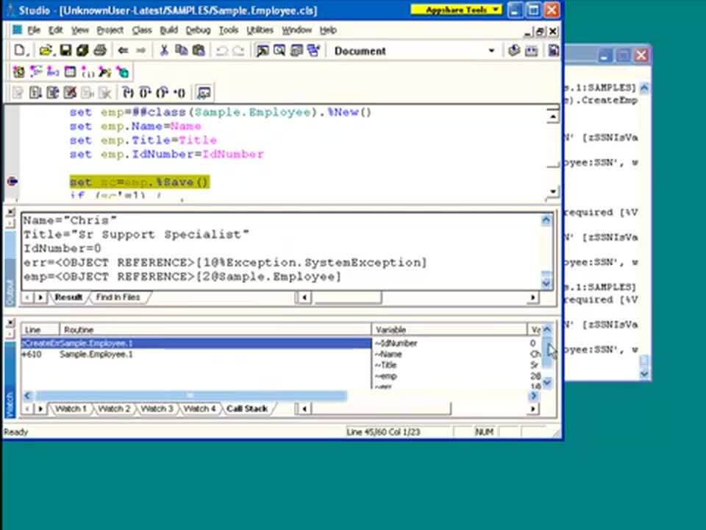Click the NUM indicator in the status bar

pos(484,432)
